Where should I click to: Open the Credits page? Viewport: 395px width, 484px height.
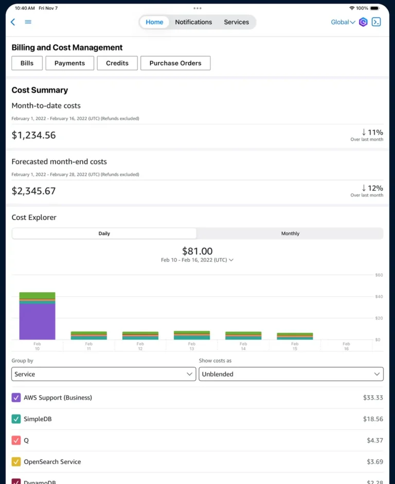click(117, 63)
